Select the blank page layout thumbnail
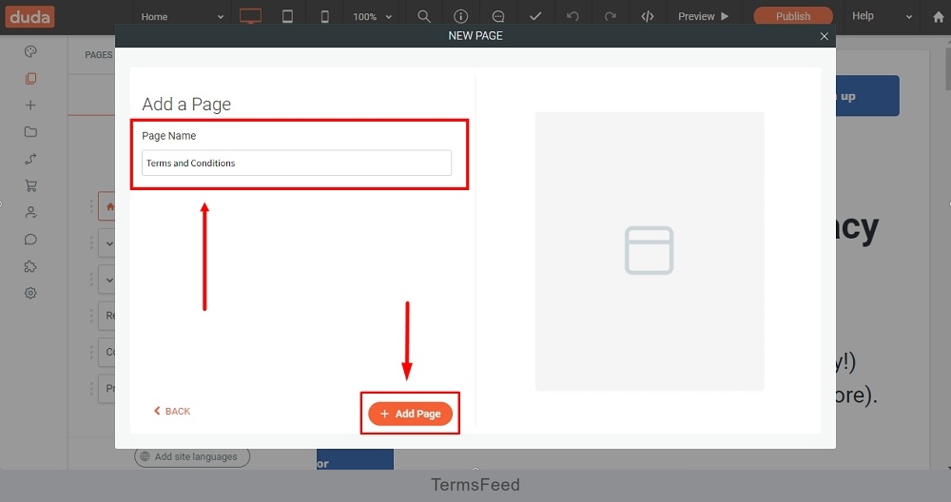This screenshot has width=951, height=502. pyautogui.click(x=649, y=250)
